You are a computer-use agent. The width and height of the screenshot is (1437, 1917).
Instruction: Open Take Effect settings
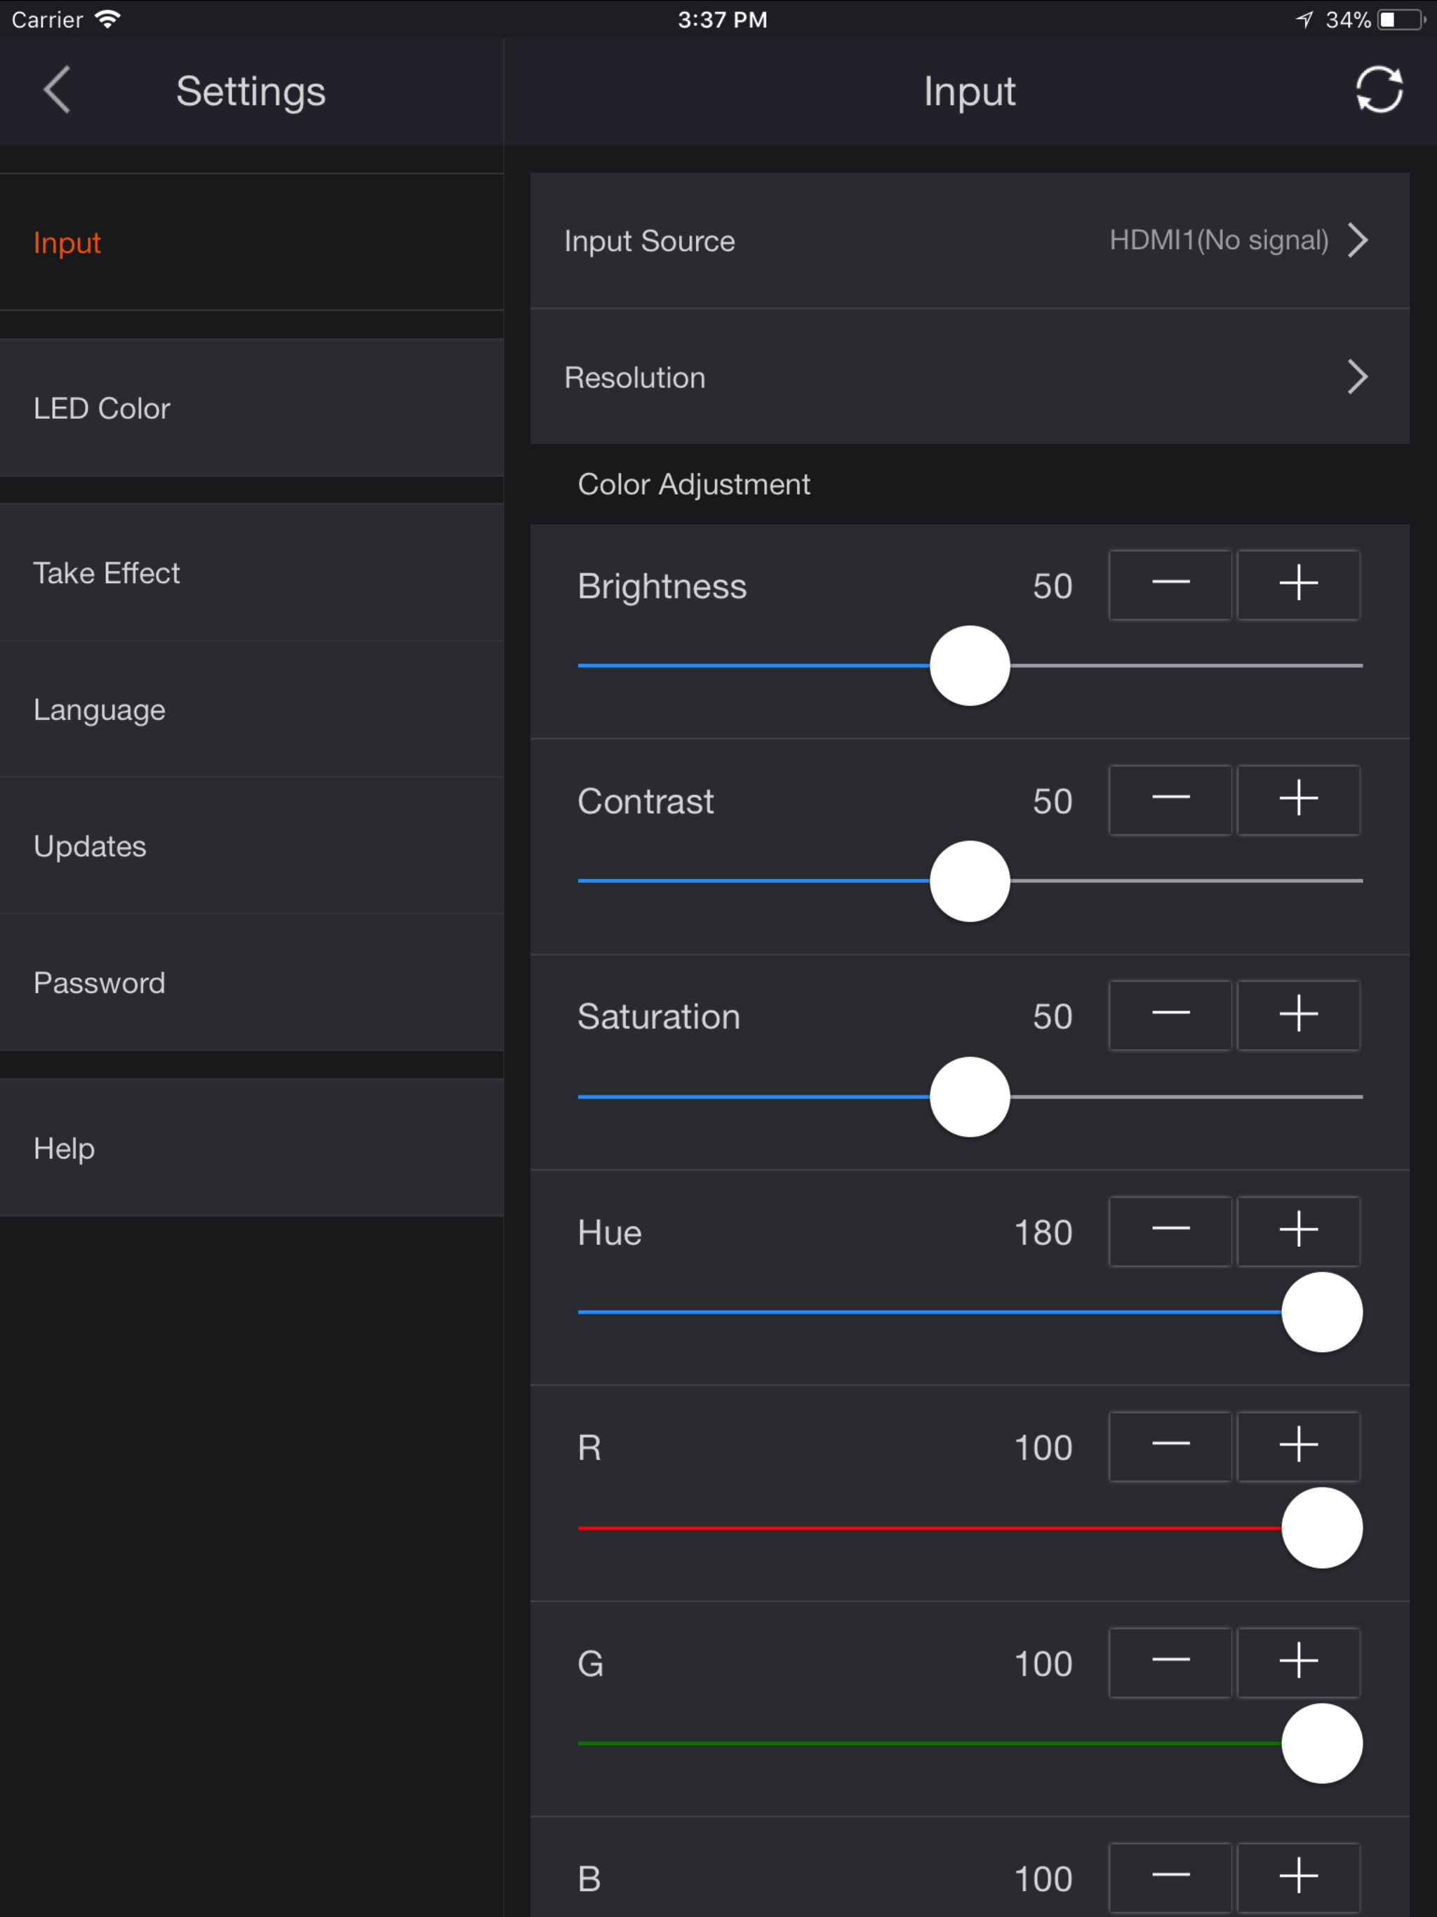[251, 573]
